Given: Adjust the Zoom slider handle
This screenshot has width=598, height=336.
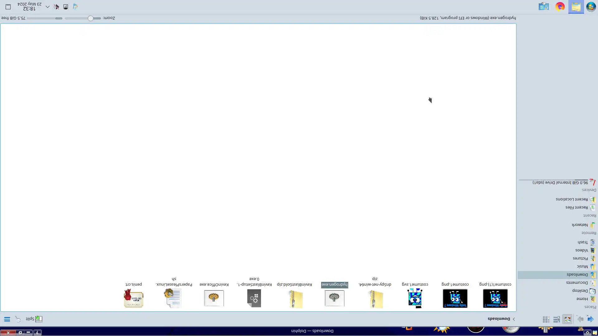Looking at the screenshot, I should tap(90, 18).
